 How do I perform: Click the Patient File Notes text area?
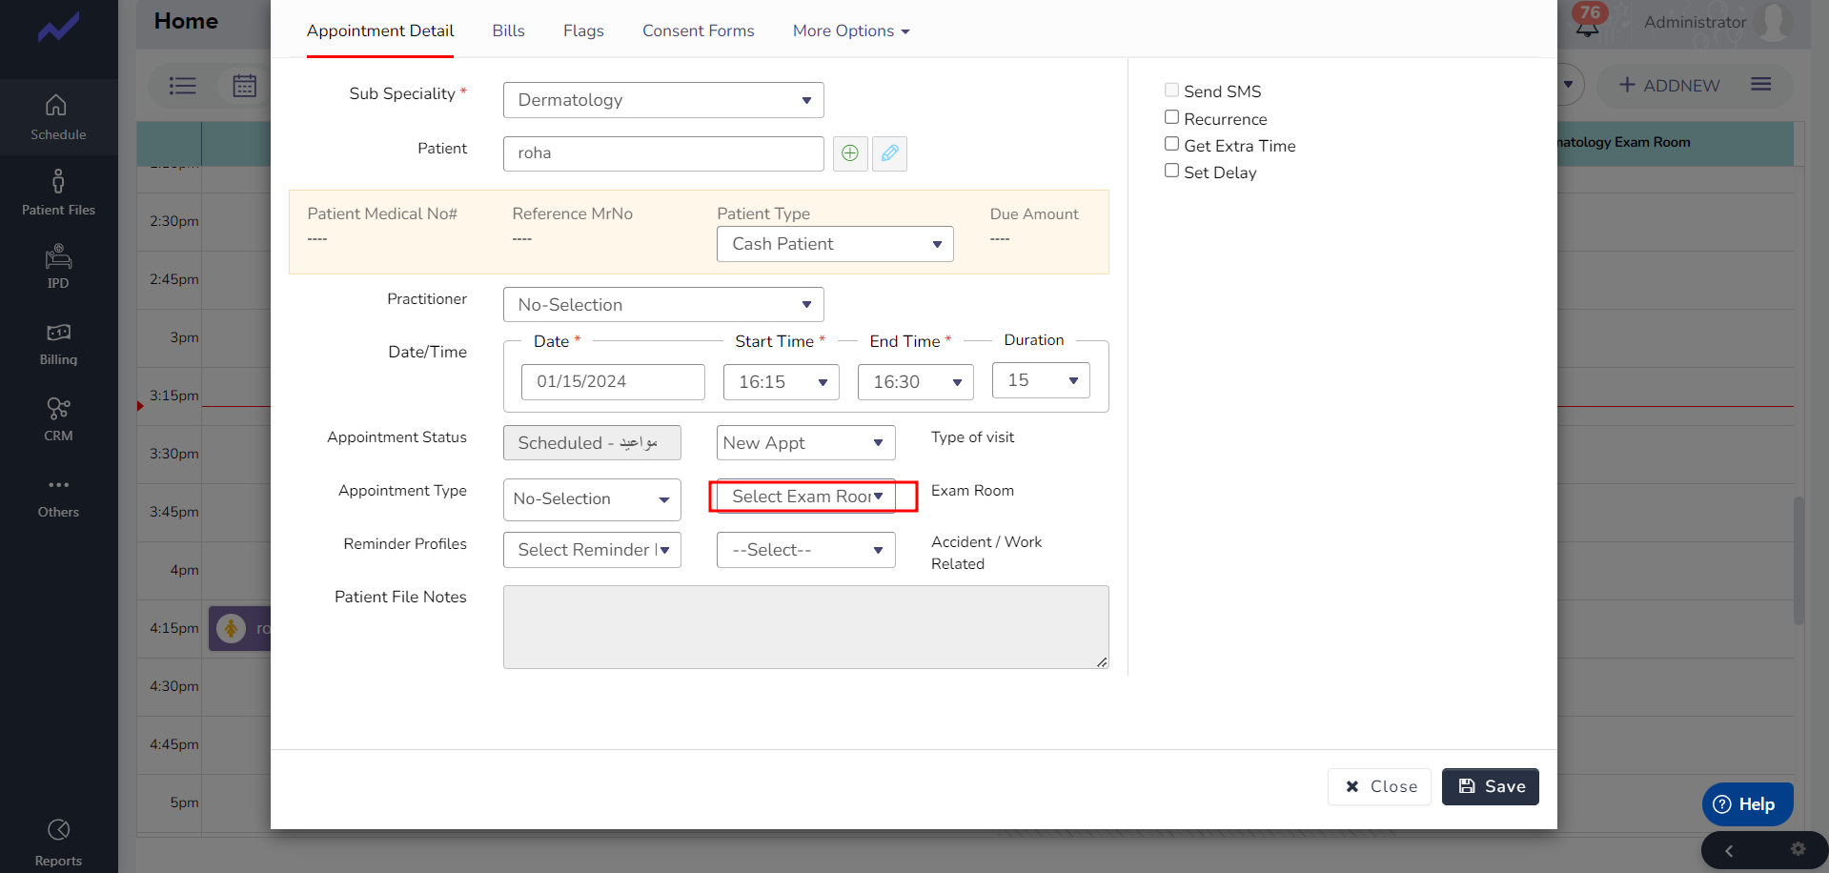tap(806, 627)
